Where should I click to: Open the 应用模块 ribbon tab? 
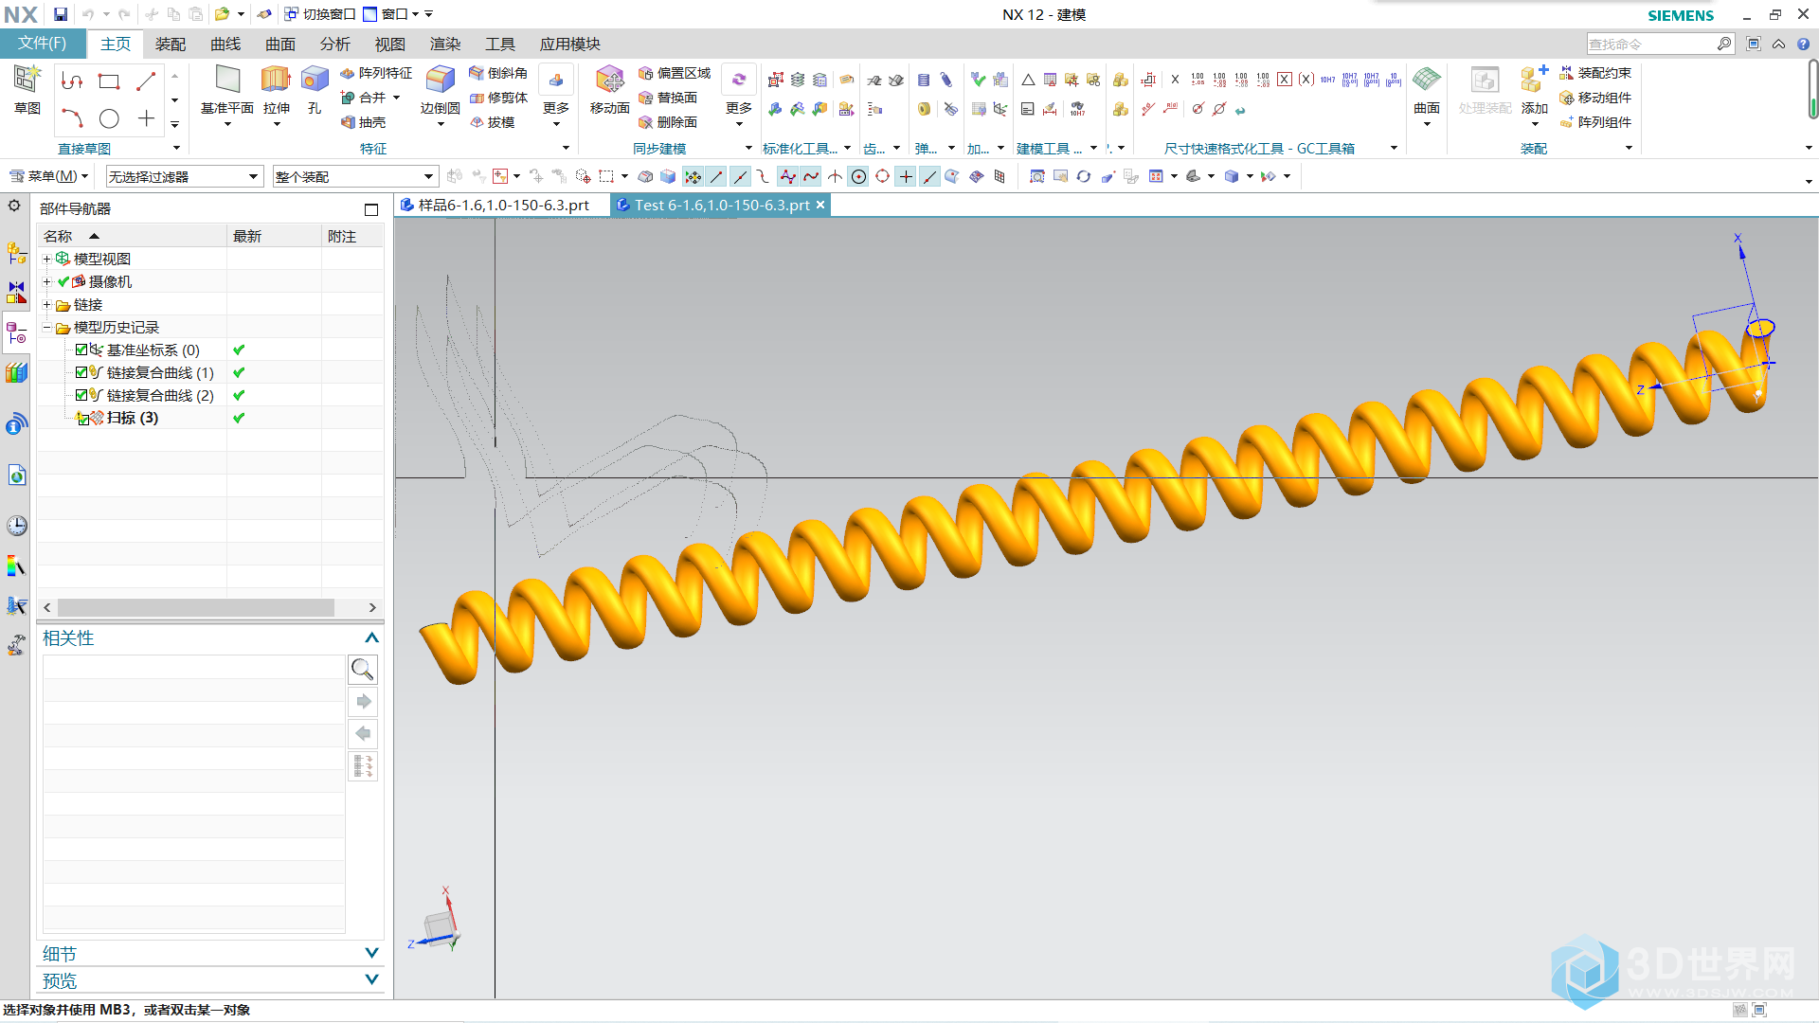(x=569, y=44)
